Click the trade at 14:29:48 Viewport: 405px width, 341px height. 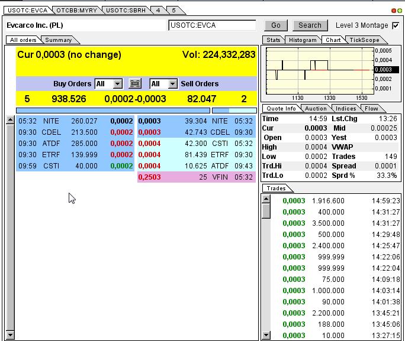click(x=336, y=235)
